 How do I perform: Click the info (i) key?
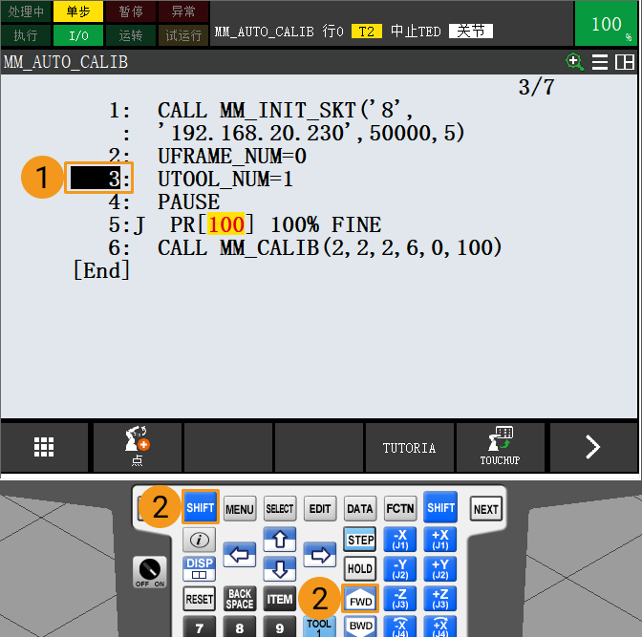coord(200,540)
